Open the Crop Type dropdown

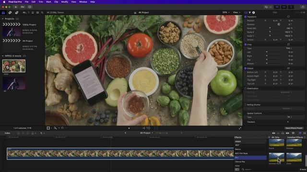coord(289,48)
